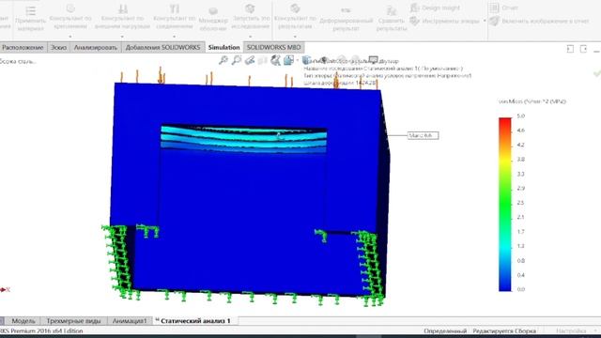The height and width of the screenshot is (338, 601).
Task: Click the Report (Отчет) icon
Action: pos(494,8)
